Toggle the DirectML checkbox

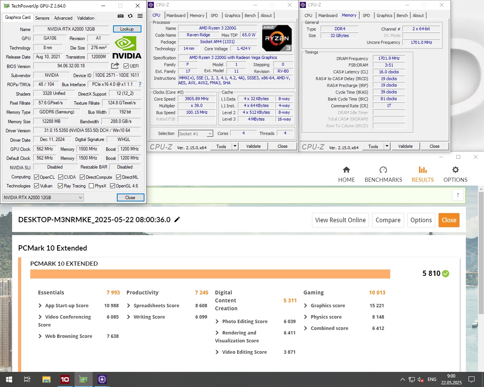[x=118, y=177]
